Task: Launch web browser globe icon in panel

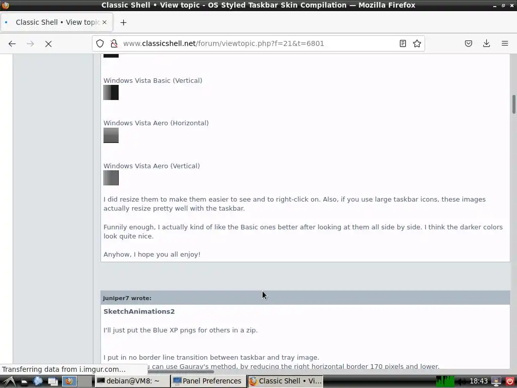Action: pyautogui.click(x=38, y=381)
